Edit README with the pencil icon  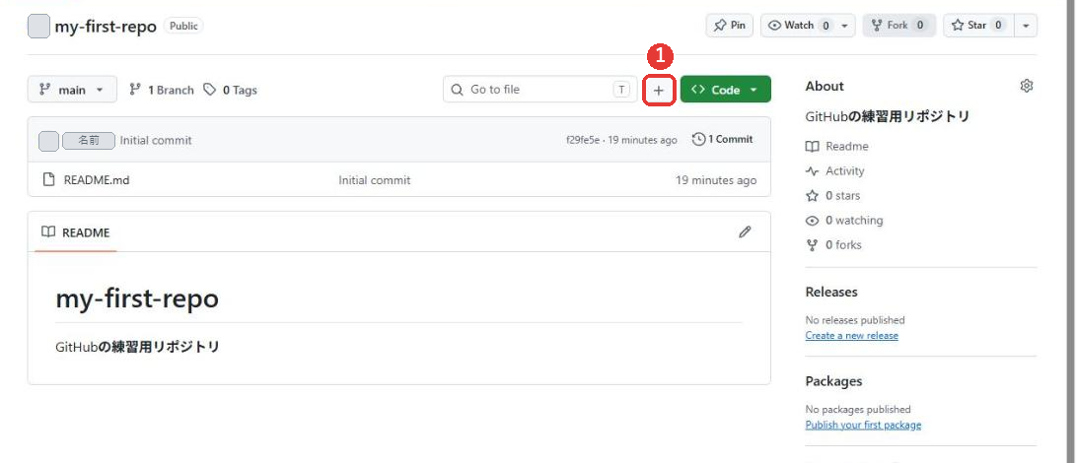point(745,231)
